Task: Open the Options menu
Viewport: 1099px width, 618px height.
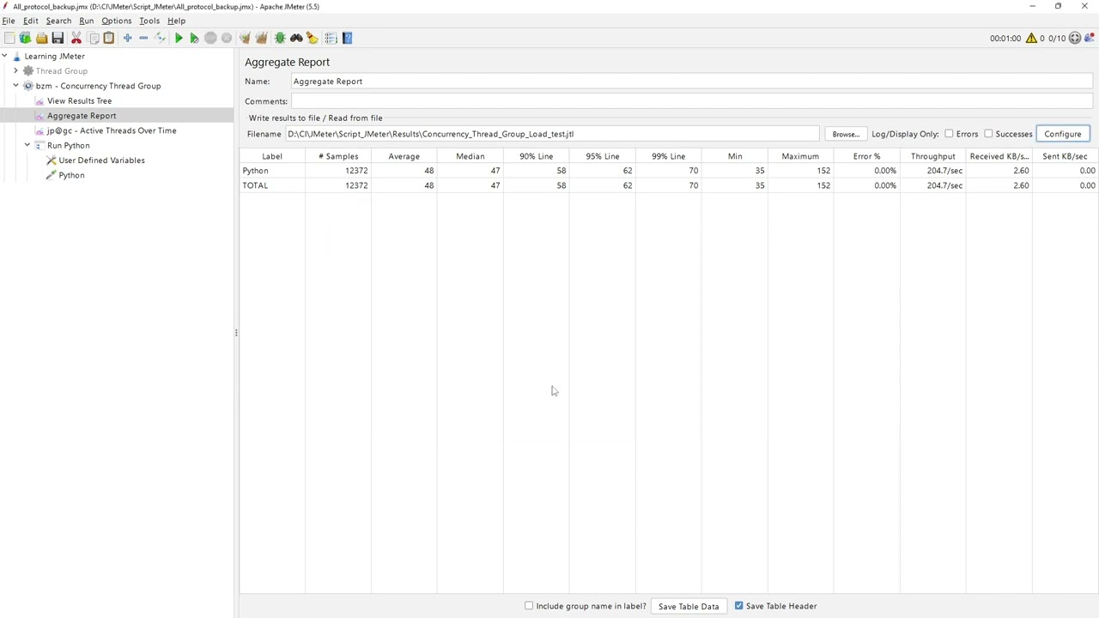Action: (117, 21)
